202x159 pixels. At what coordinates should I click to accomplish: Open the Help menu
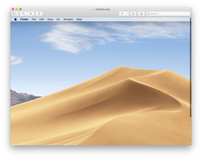(x=79, y=19)
